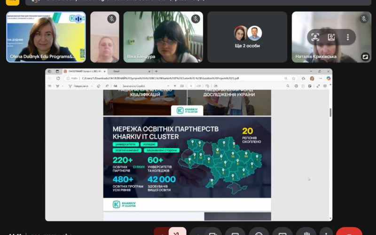Open Edge settings and more menu
This screenshot has height=235, width=376.
[x=321, y=78]
